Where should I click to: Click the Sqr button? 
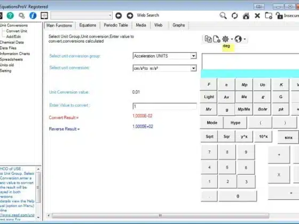pos(226,137)
